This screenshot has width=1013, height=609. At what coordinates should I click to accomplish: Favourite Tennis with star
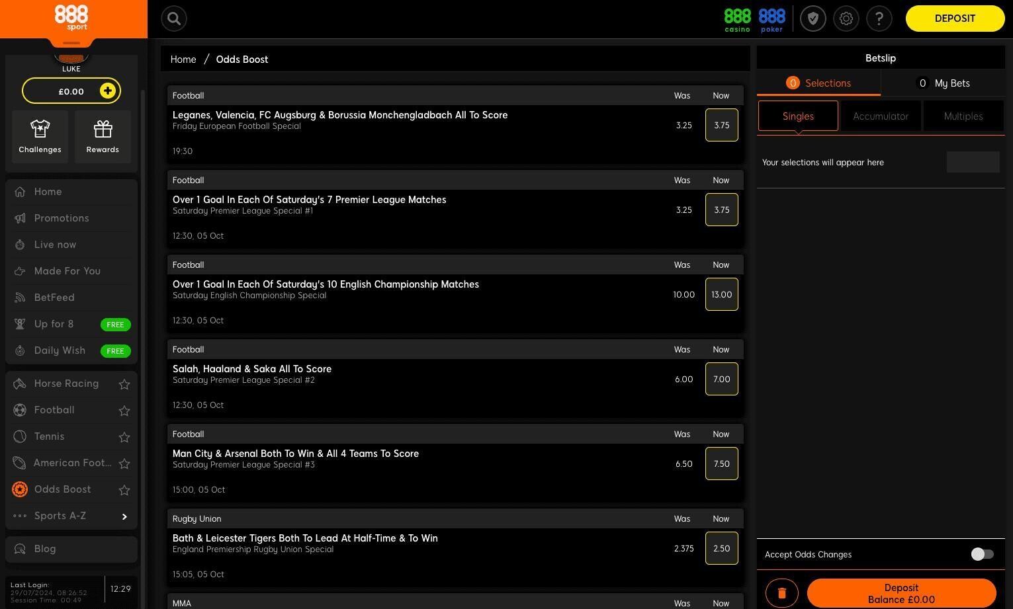[x=124, y=436]
